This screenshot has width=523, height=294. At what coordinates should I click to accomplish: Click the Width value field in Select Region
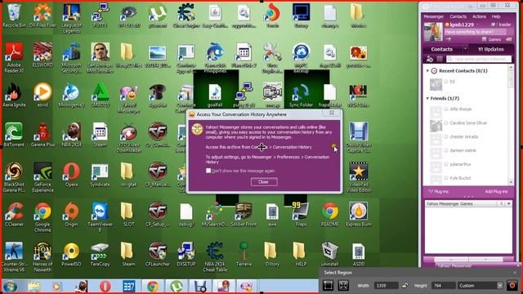click(x=386, y=285)
